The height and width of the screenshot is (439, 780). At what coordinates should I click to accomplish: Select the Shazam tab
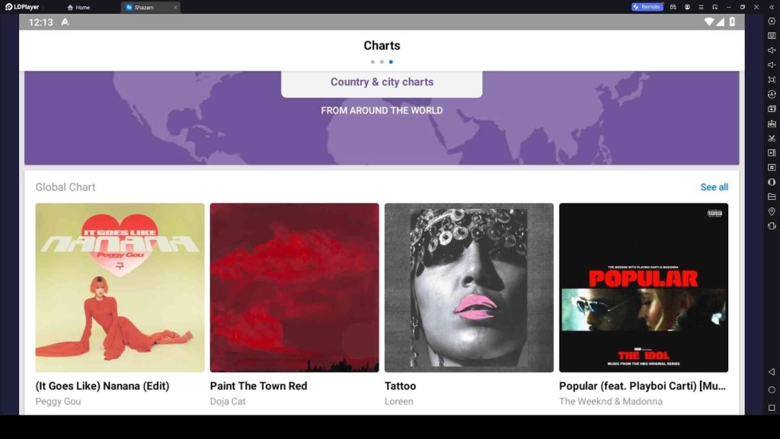(144, 7)
